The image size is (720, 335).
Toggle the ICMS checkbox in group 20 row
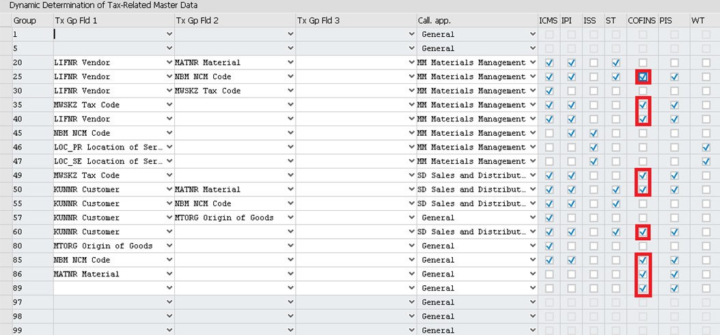[549, 63]
